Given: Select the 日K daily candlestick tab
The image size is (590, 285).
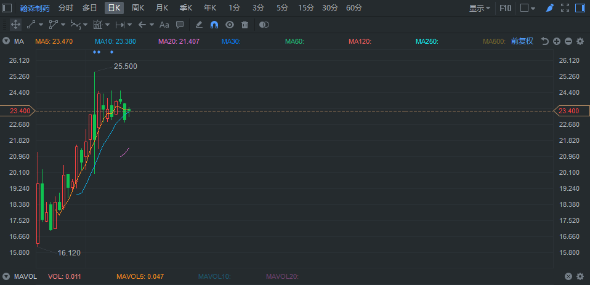Looking at the screenshot, I should (114, 8).
